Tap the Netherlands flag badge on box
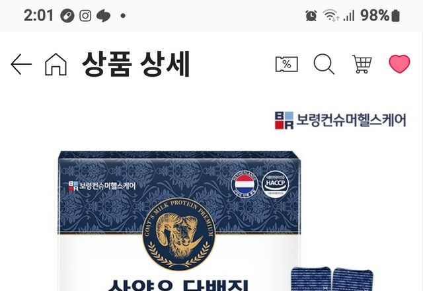The height and width of the screenshot is (291, 423). pyautogui.click(x=245, y=184)
